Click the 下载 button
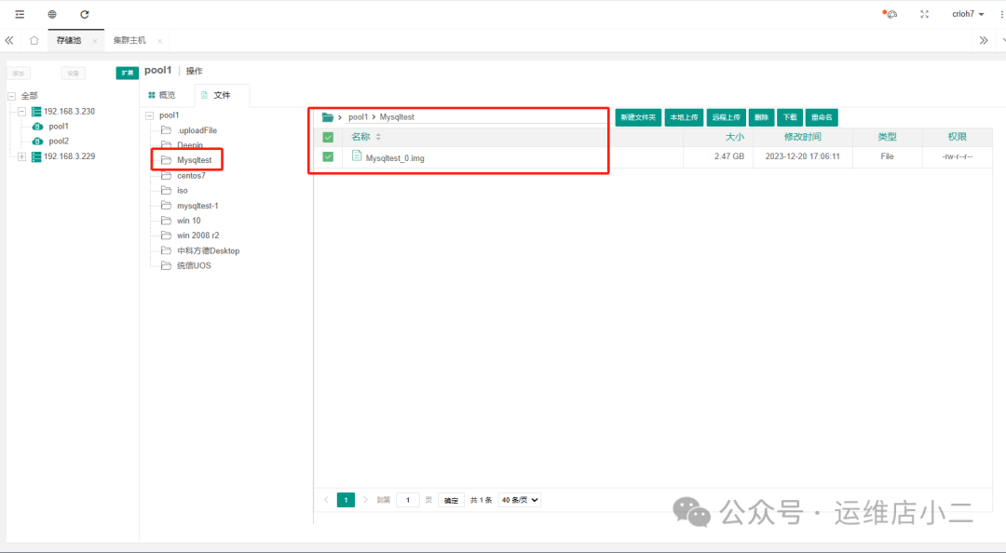This screenshot has height=553, width=1006. tap(790, 117)
